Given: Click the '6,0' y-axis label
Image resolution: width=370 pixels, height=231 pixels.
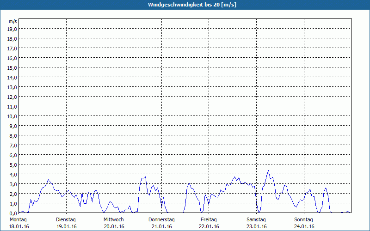Looking at the screenshot, I should coord(13,155).
